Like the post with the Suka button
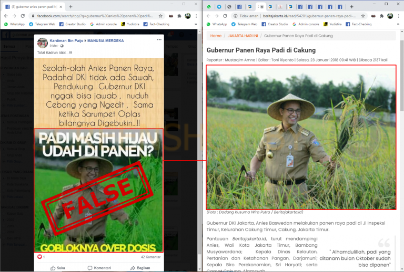The width and height of the screenshot is (404, 272). pyautogui.click(x=57, y=268)
